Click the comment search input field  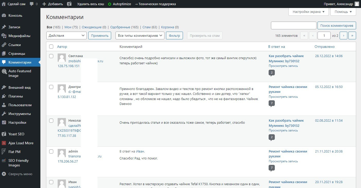[x=294, y=25]
